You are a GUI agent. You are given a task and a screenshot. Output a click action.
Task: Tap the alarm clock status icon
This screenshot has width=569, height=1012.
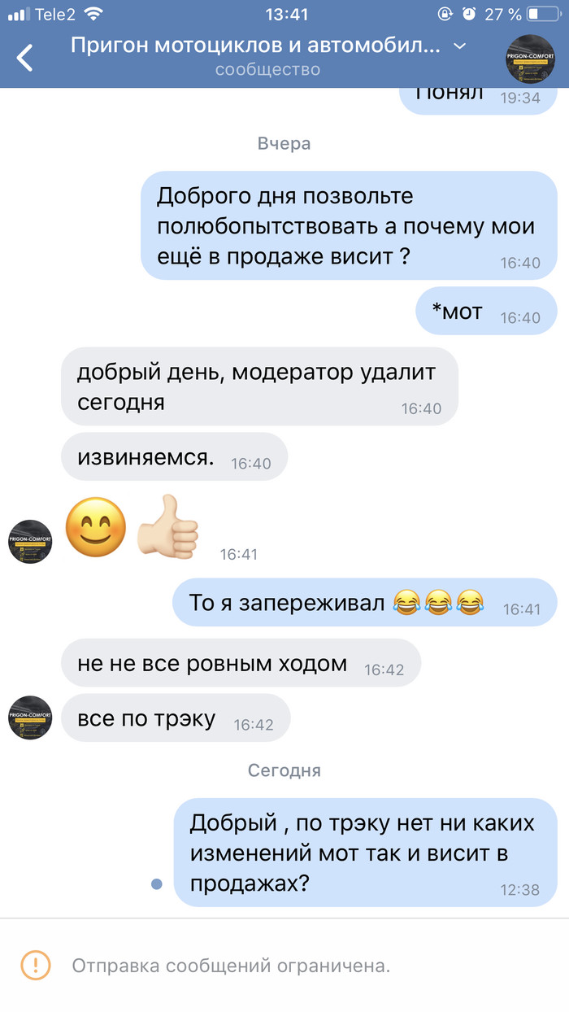click(469, 14)
